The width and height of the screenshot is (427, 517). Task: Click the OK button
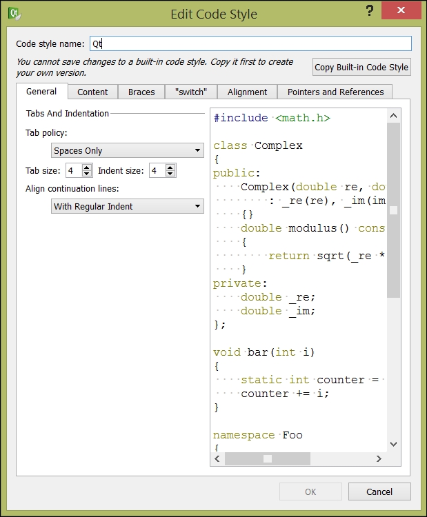point(310,492)
